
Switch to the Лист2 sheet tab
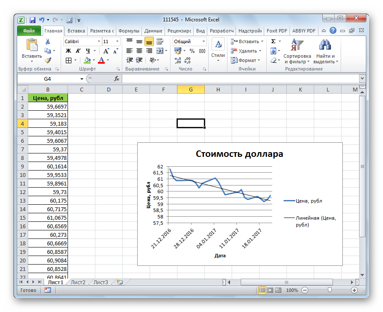click(78, 282)
